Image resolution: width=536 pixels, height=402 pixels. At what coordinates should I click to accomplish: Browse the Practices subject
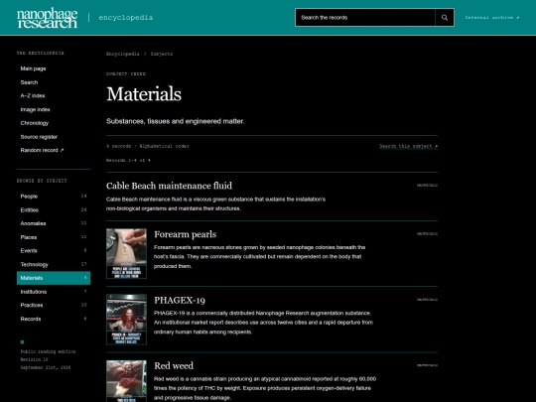(x=54, y=305)
